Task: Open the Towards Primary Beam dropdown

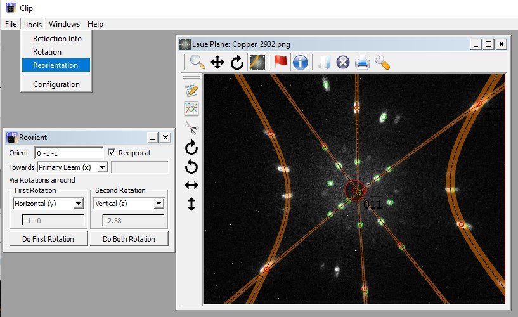Action: pos(102,167)
